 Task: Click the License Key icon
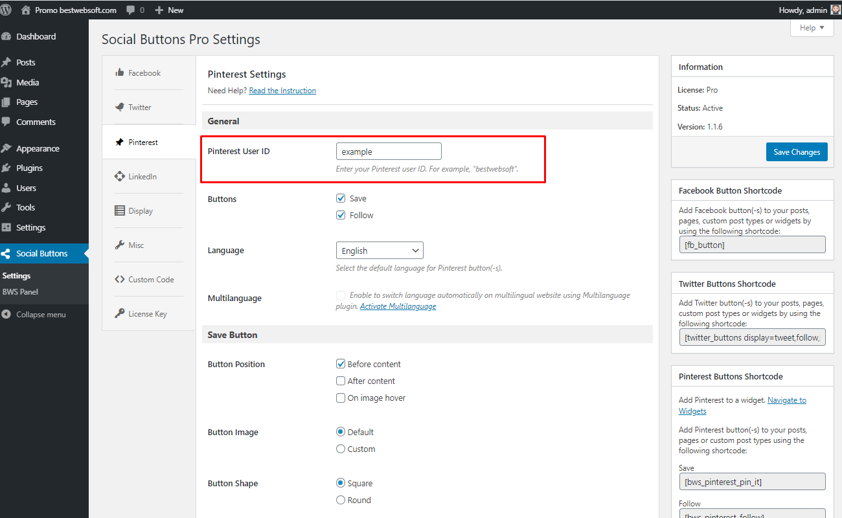120,313
